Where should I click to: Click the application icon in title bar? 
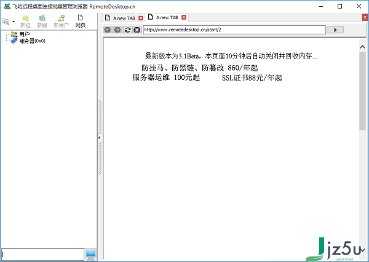7,6
